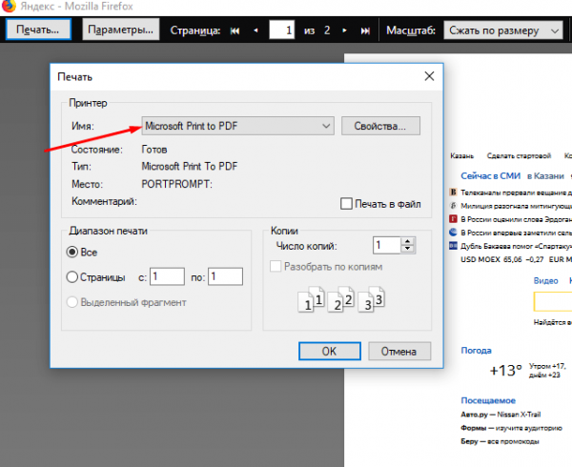
Task: Enable Печать в файл checkbox
Action: 346,204
